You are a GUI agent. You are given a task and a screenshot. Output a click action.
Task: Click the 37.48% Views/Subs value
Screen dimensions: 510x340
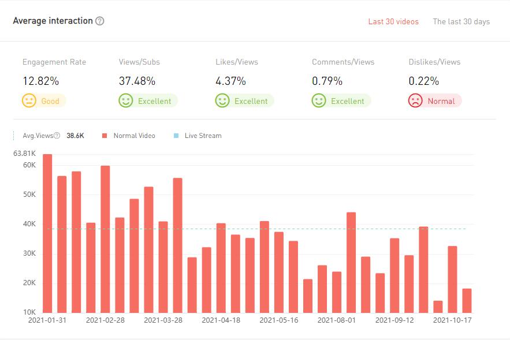pyautogui.click(x=137, y=81)
